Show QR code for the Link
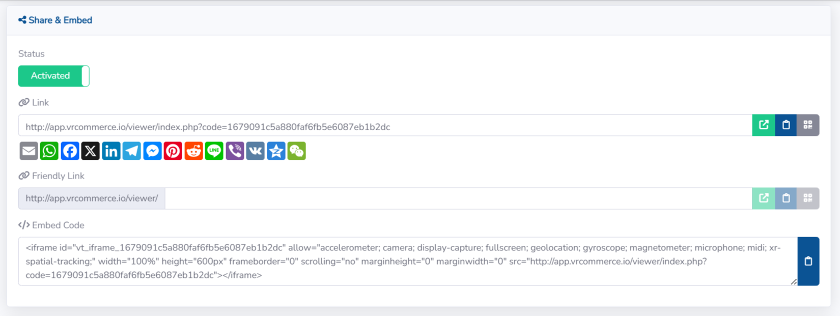 tap(808, 125)
